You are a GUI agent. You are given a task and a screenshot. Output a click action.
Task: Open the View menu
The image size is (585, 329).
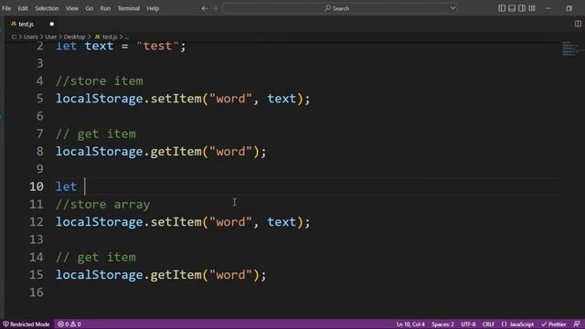[72, 8]
